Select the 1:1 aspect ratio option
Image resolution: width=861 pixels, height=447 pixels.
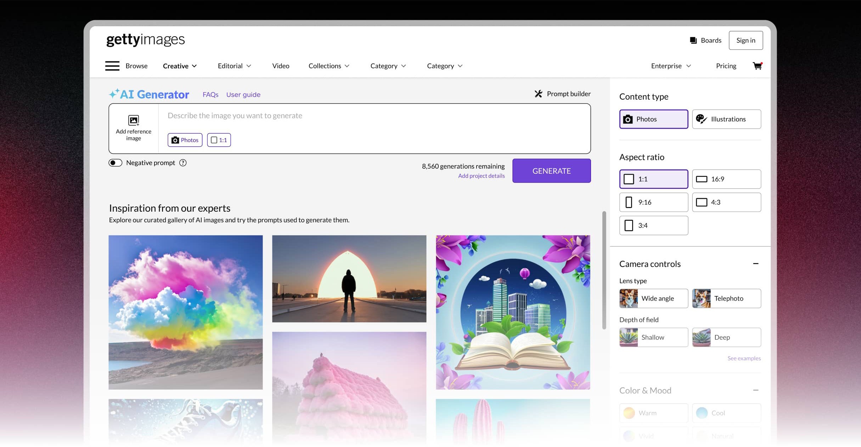tap(654, 179)
